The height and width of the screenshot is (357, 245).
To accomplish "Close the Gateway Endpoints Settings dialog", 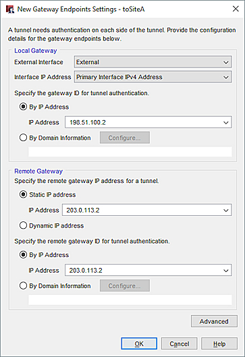I will click(236, 9).
